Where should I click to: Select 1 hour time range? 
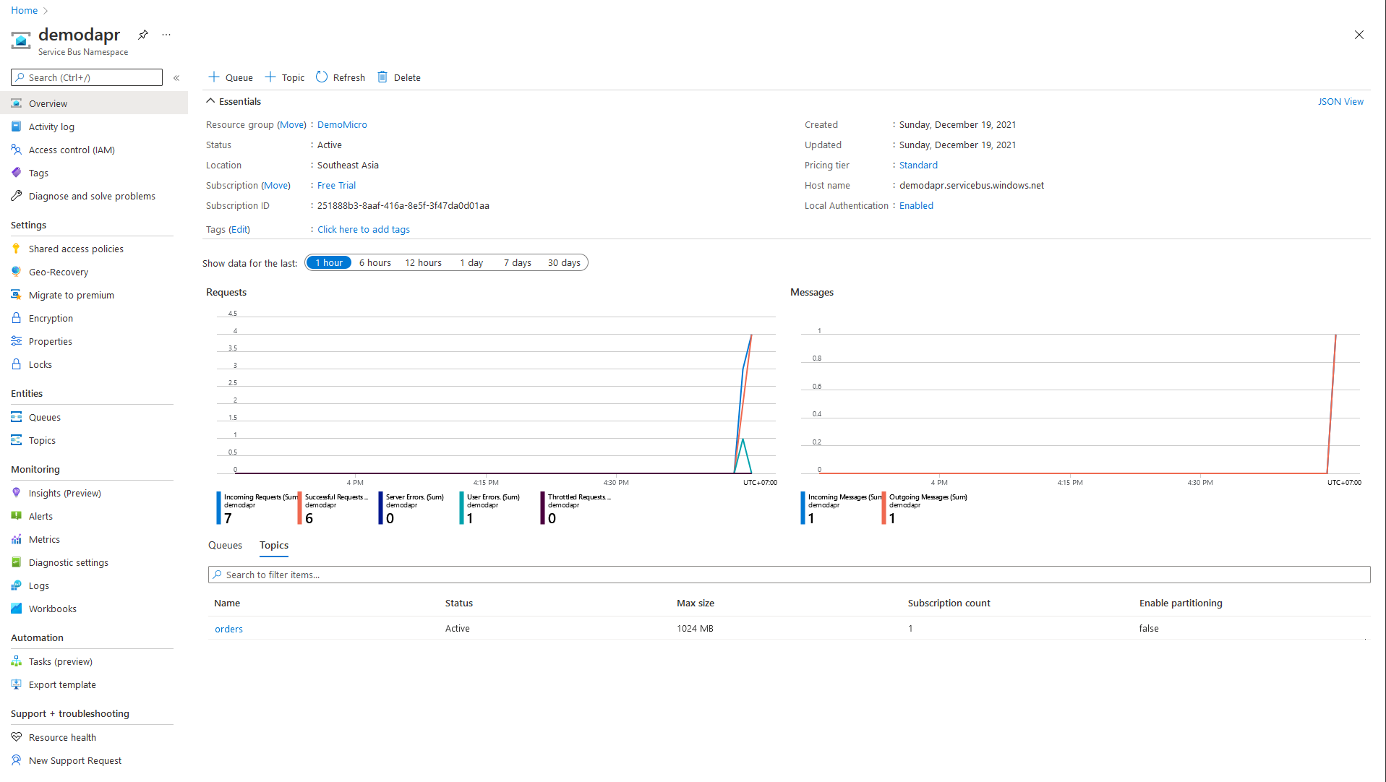(x=329, y=262)
